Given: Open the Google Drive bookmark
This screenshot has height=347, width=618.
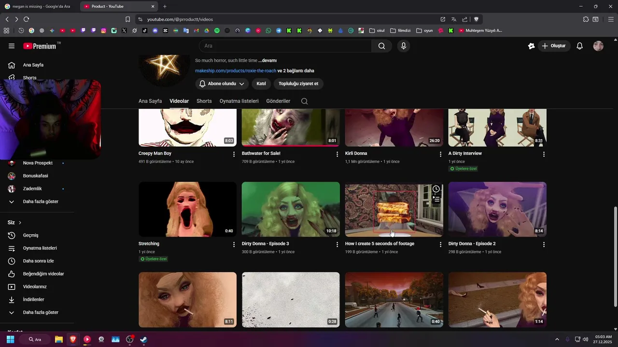Looking at the screenshot, I should click(207, 30).
